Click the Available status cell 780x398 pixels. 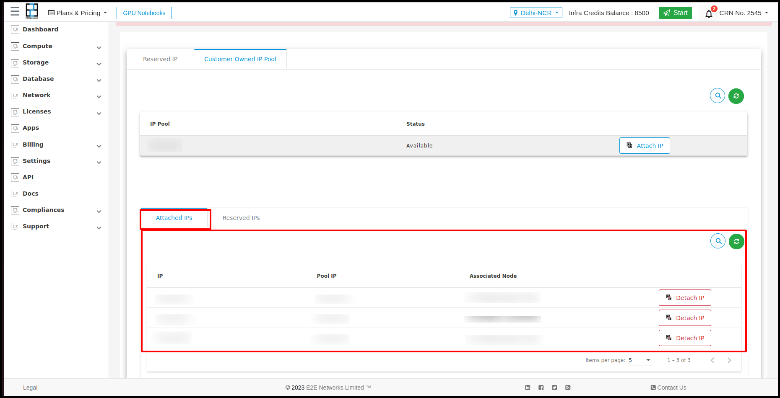[419, 146]
